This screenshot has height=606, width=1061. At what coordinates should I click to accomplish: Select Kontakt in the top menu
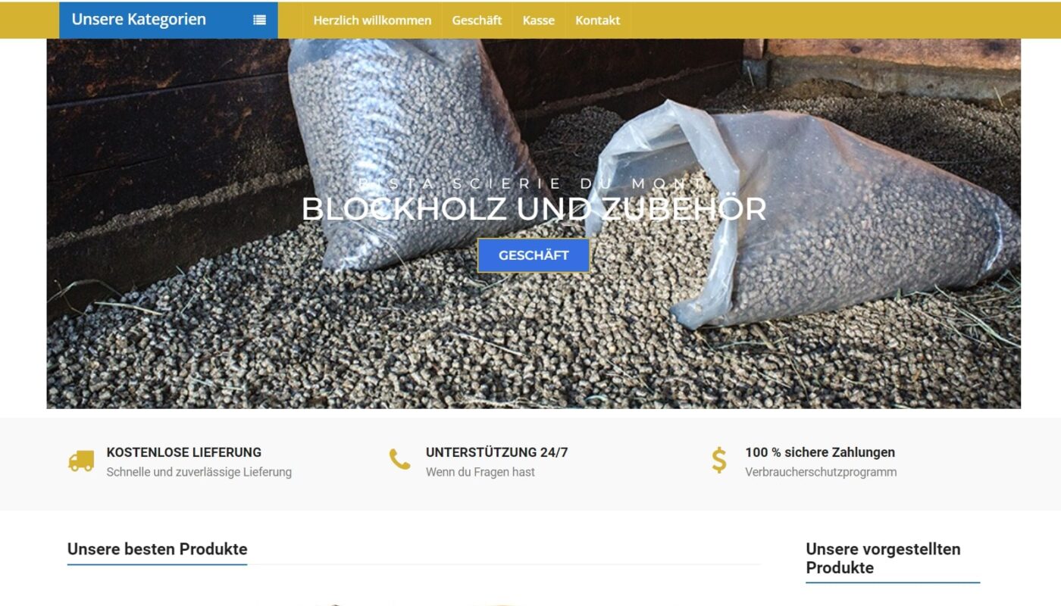pos(597,20)
